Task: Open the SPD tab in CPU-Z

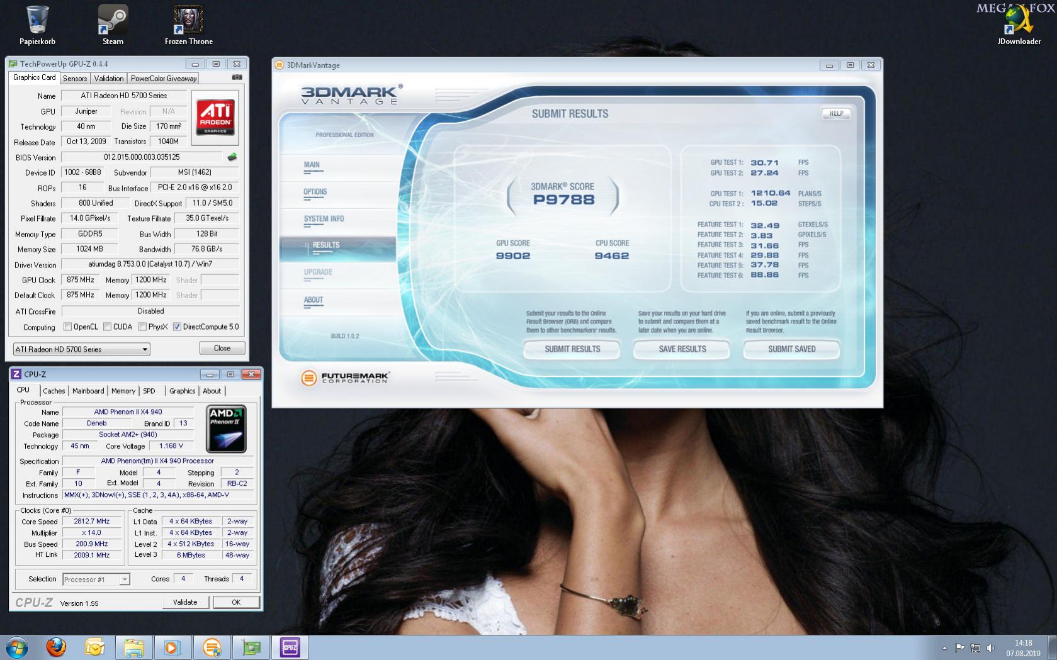Action: coord(149,391)
